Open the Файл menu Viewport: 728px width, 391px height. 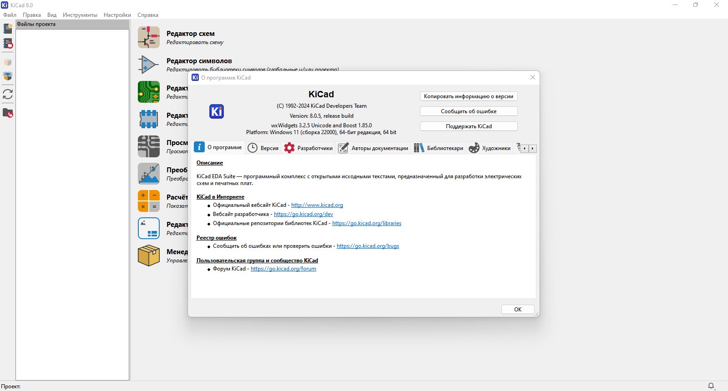pyautogui.click(x=10, y=15)
